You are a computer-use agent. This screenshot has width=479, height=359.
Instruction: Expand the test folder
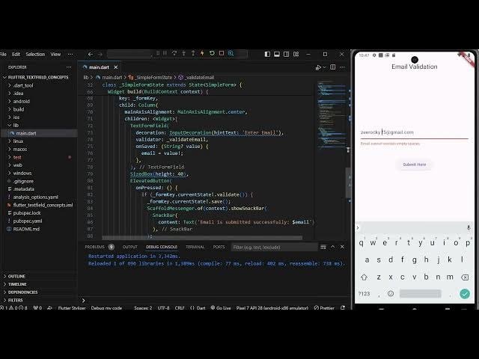17,157
